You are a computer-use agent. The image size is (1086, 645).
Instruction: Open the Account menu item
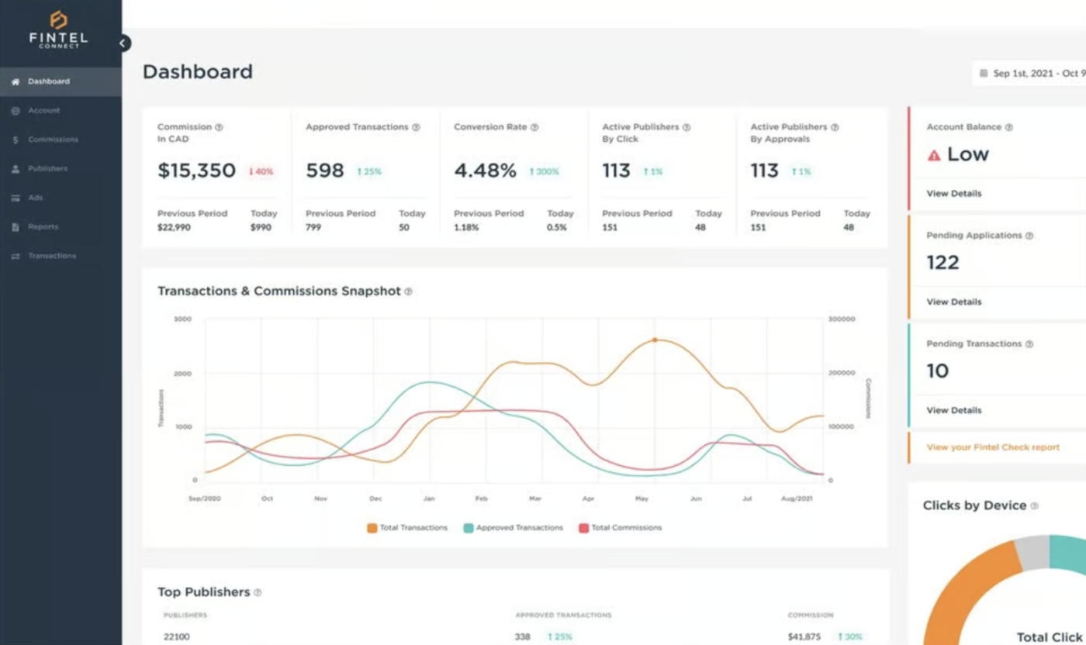(x=61, y=111)
